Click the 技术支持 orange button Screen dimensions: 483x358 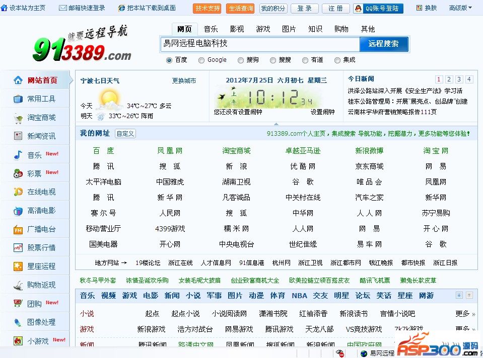[x=208, y=9]
